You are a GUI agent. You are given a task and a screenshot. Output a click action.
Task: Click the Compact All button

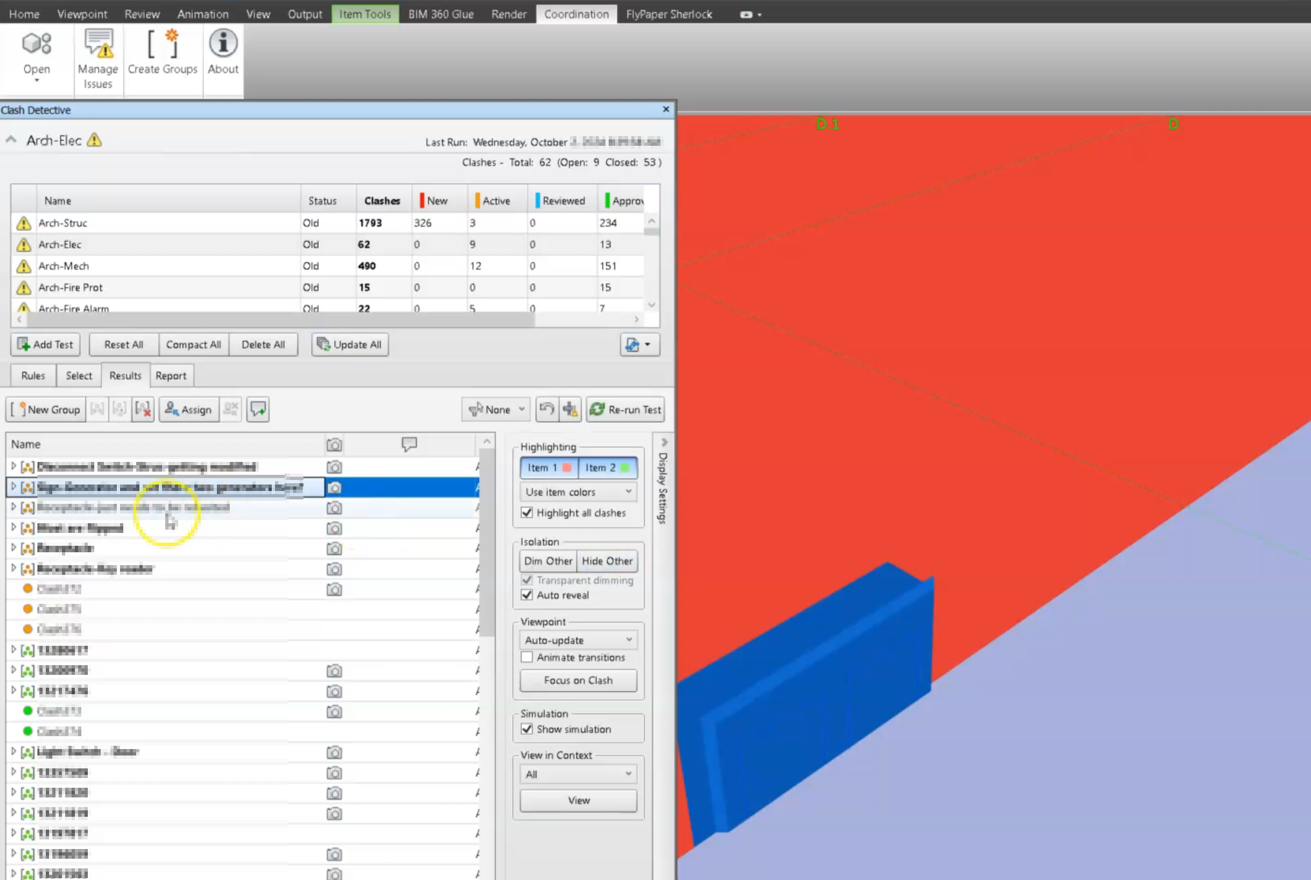193,345
